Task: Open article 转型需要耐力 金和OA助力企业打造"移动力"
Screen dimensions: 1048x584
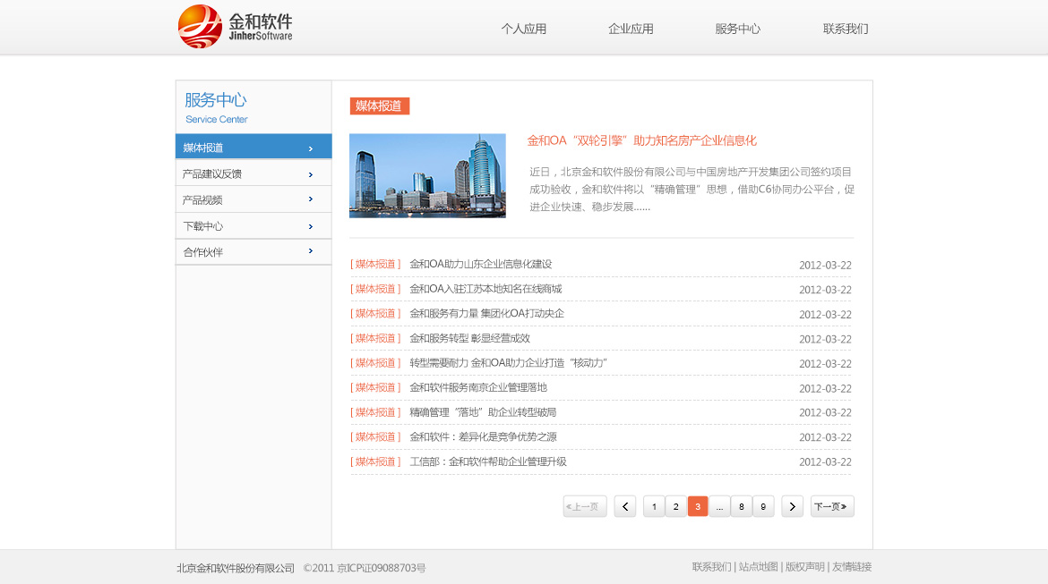Action: [x=508, y=363]
